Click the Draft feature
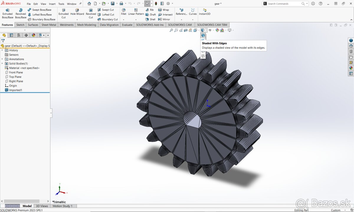Screen dimensions: 354x212 (150, 14)
